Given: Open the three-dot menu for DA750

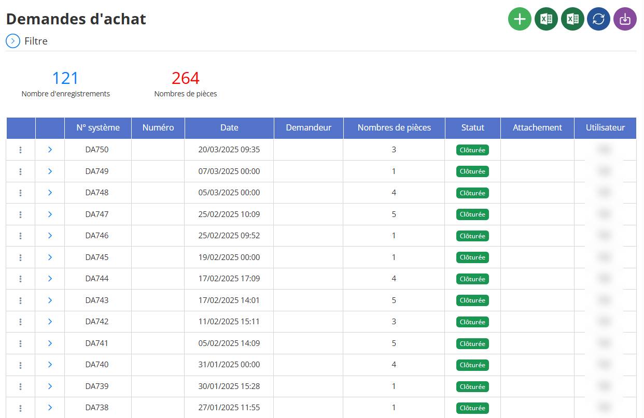Looking at the screenshot, I should click(20, 150).
